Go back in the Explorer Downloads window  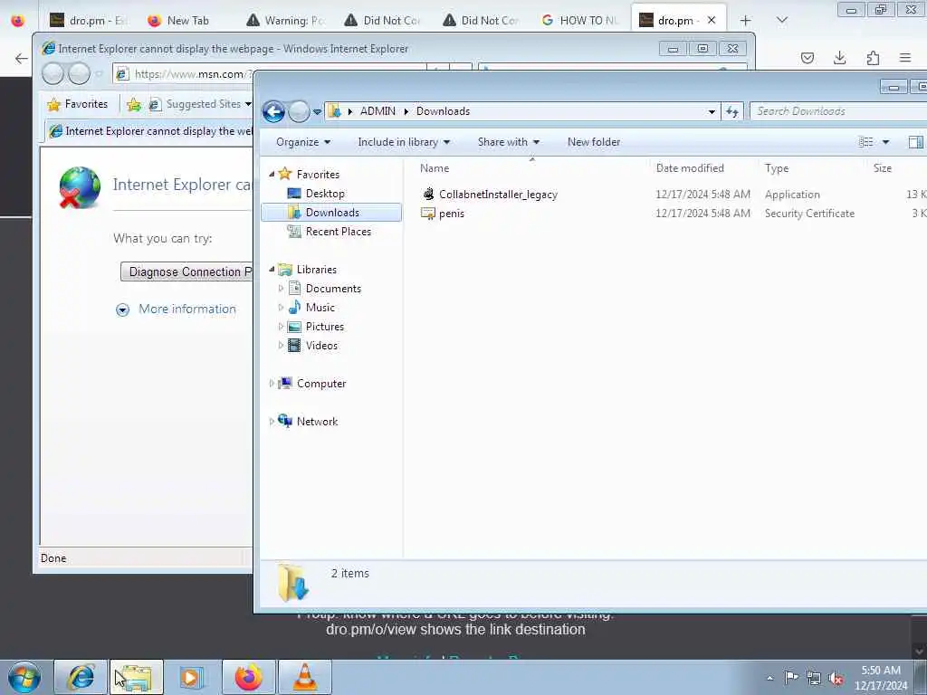click(x=273, y=111)
